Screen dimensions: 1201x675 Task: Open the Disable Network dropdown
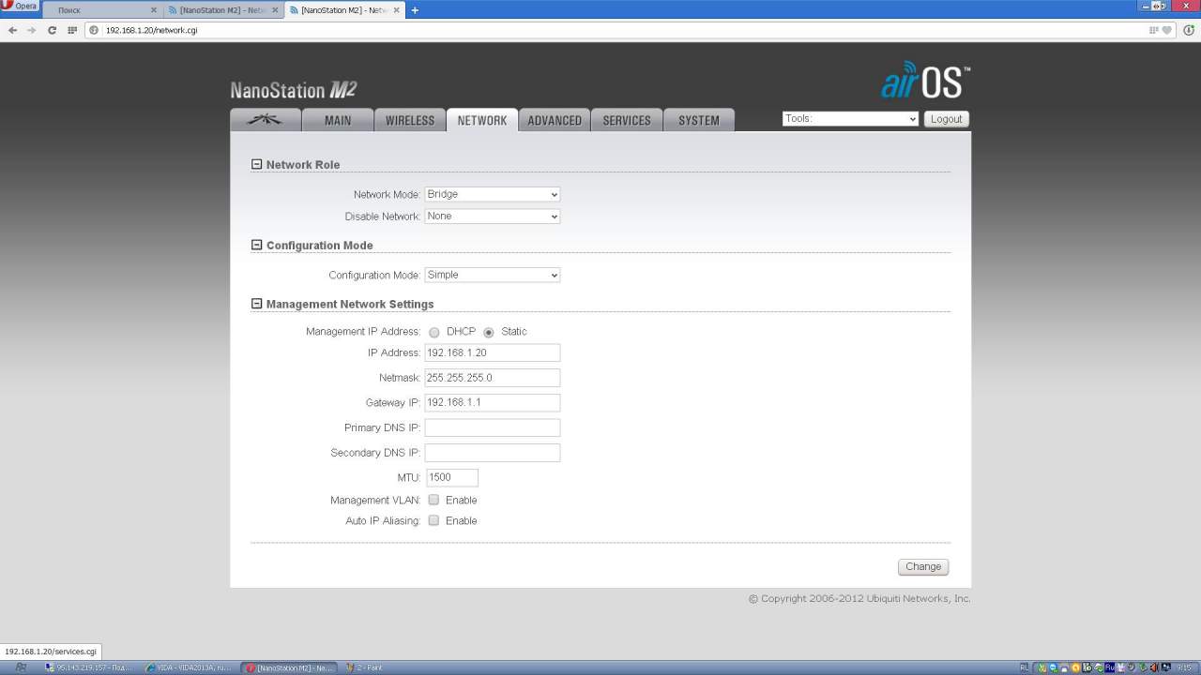coord(493,216)
